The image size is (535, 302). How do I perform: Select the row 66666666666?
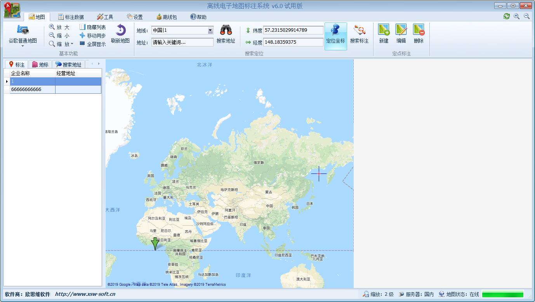tap(56, 89)
